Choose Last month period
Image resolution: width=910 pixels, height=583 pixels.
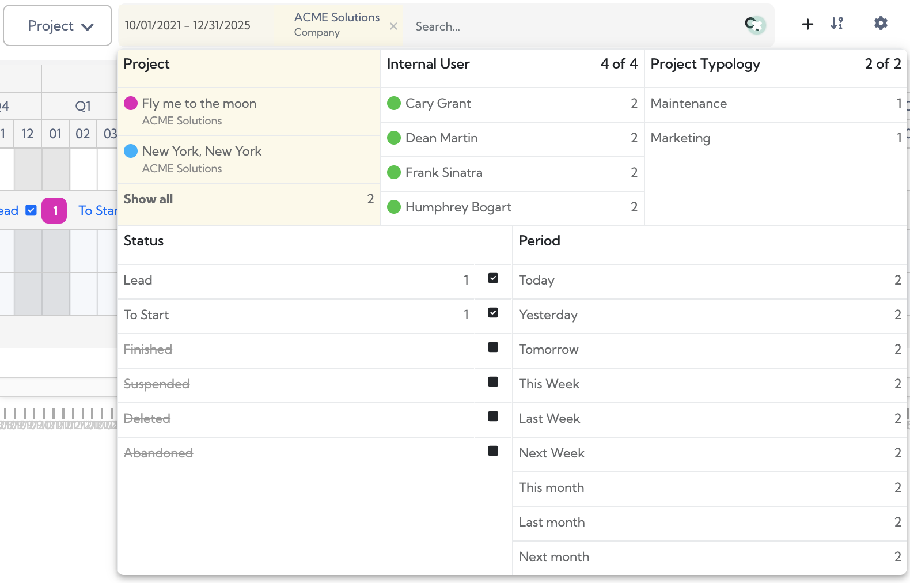click(710, 523)
